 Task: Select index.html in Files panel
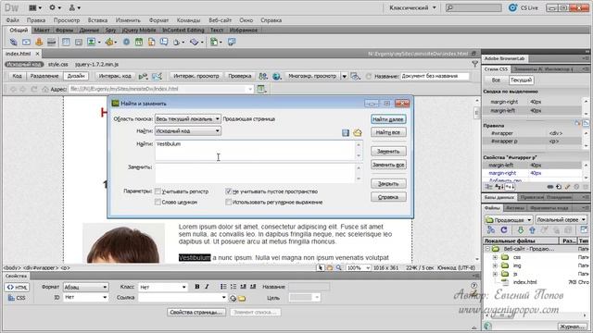524,282
